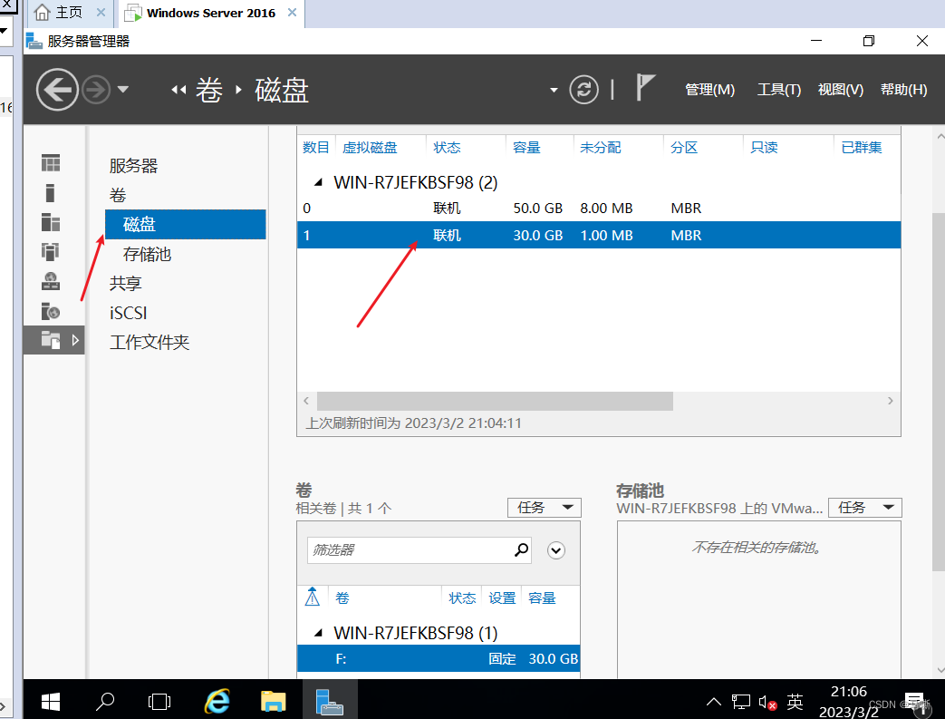Screen dimensions: 945x719
Task: Open 工作文件夹 in navigation pane
Action: [x=149, y=343]
